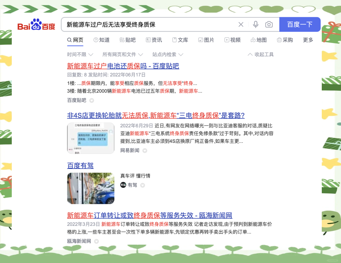
Task: Click the snippet line starting with 1楼
Action: [x=132, y=83]
